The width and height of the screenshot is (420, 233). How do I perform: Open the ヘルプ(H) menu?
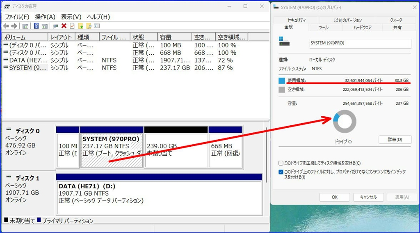[98, 17]
